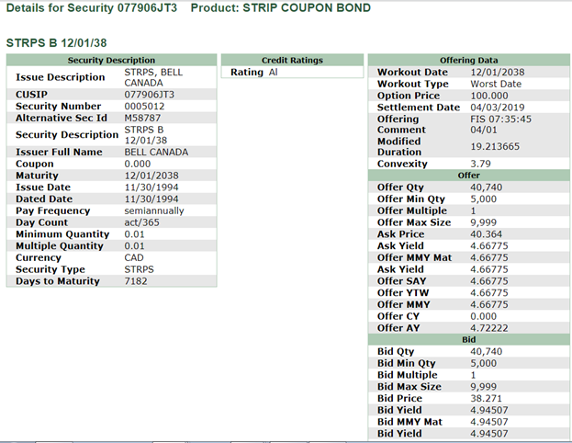The height and width of the screenshot is (443, 572).
Task: Select the Security Type value STRPS
Action: pyautogui.click(x=139, y=269)
